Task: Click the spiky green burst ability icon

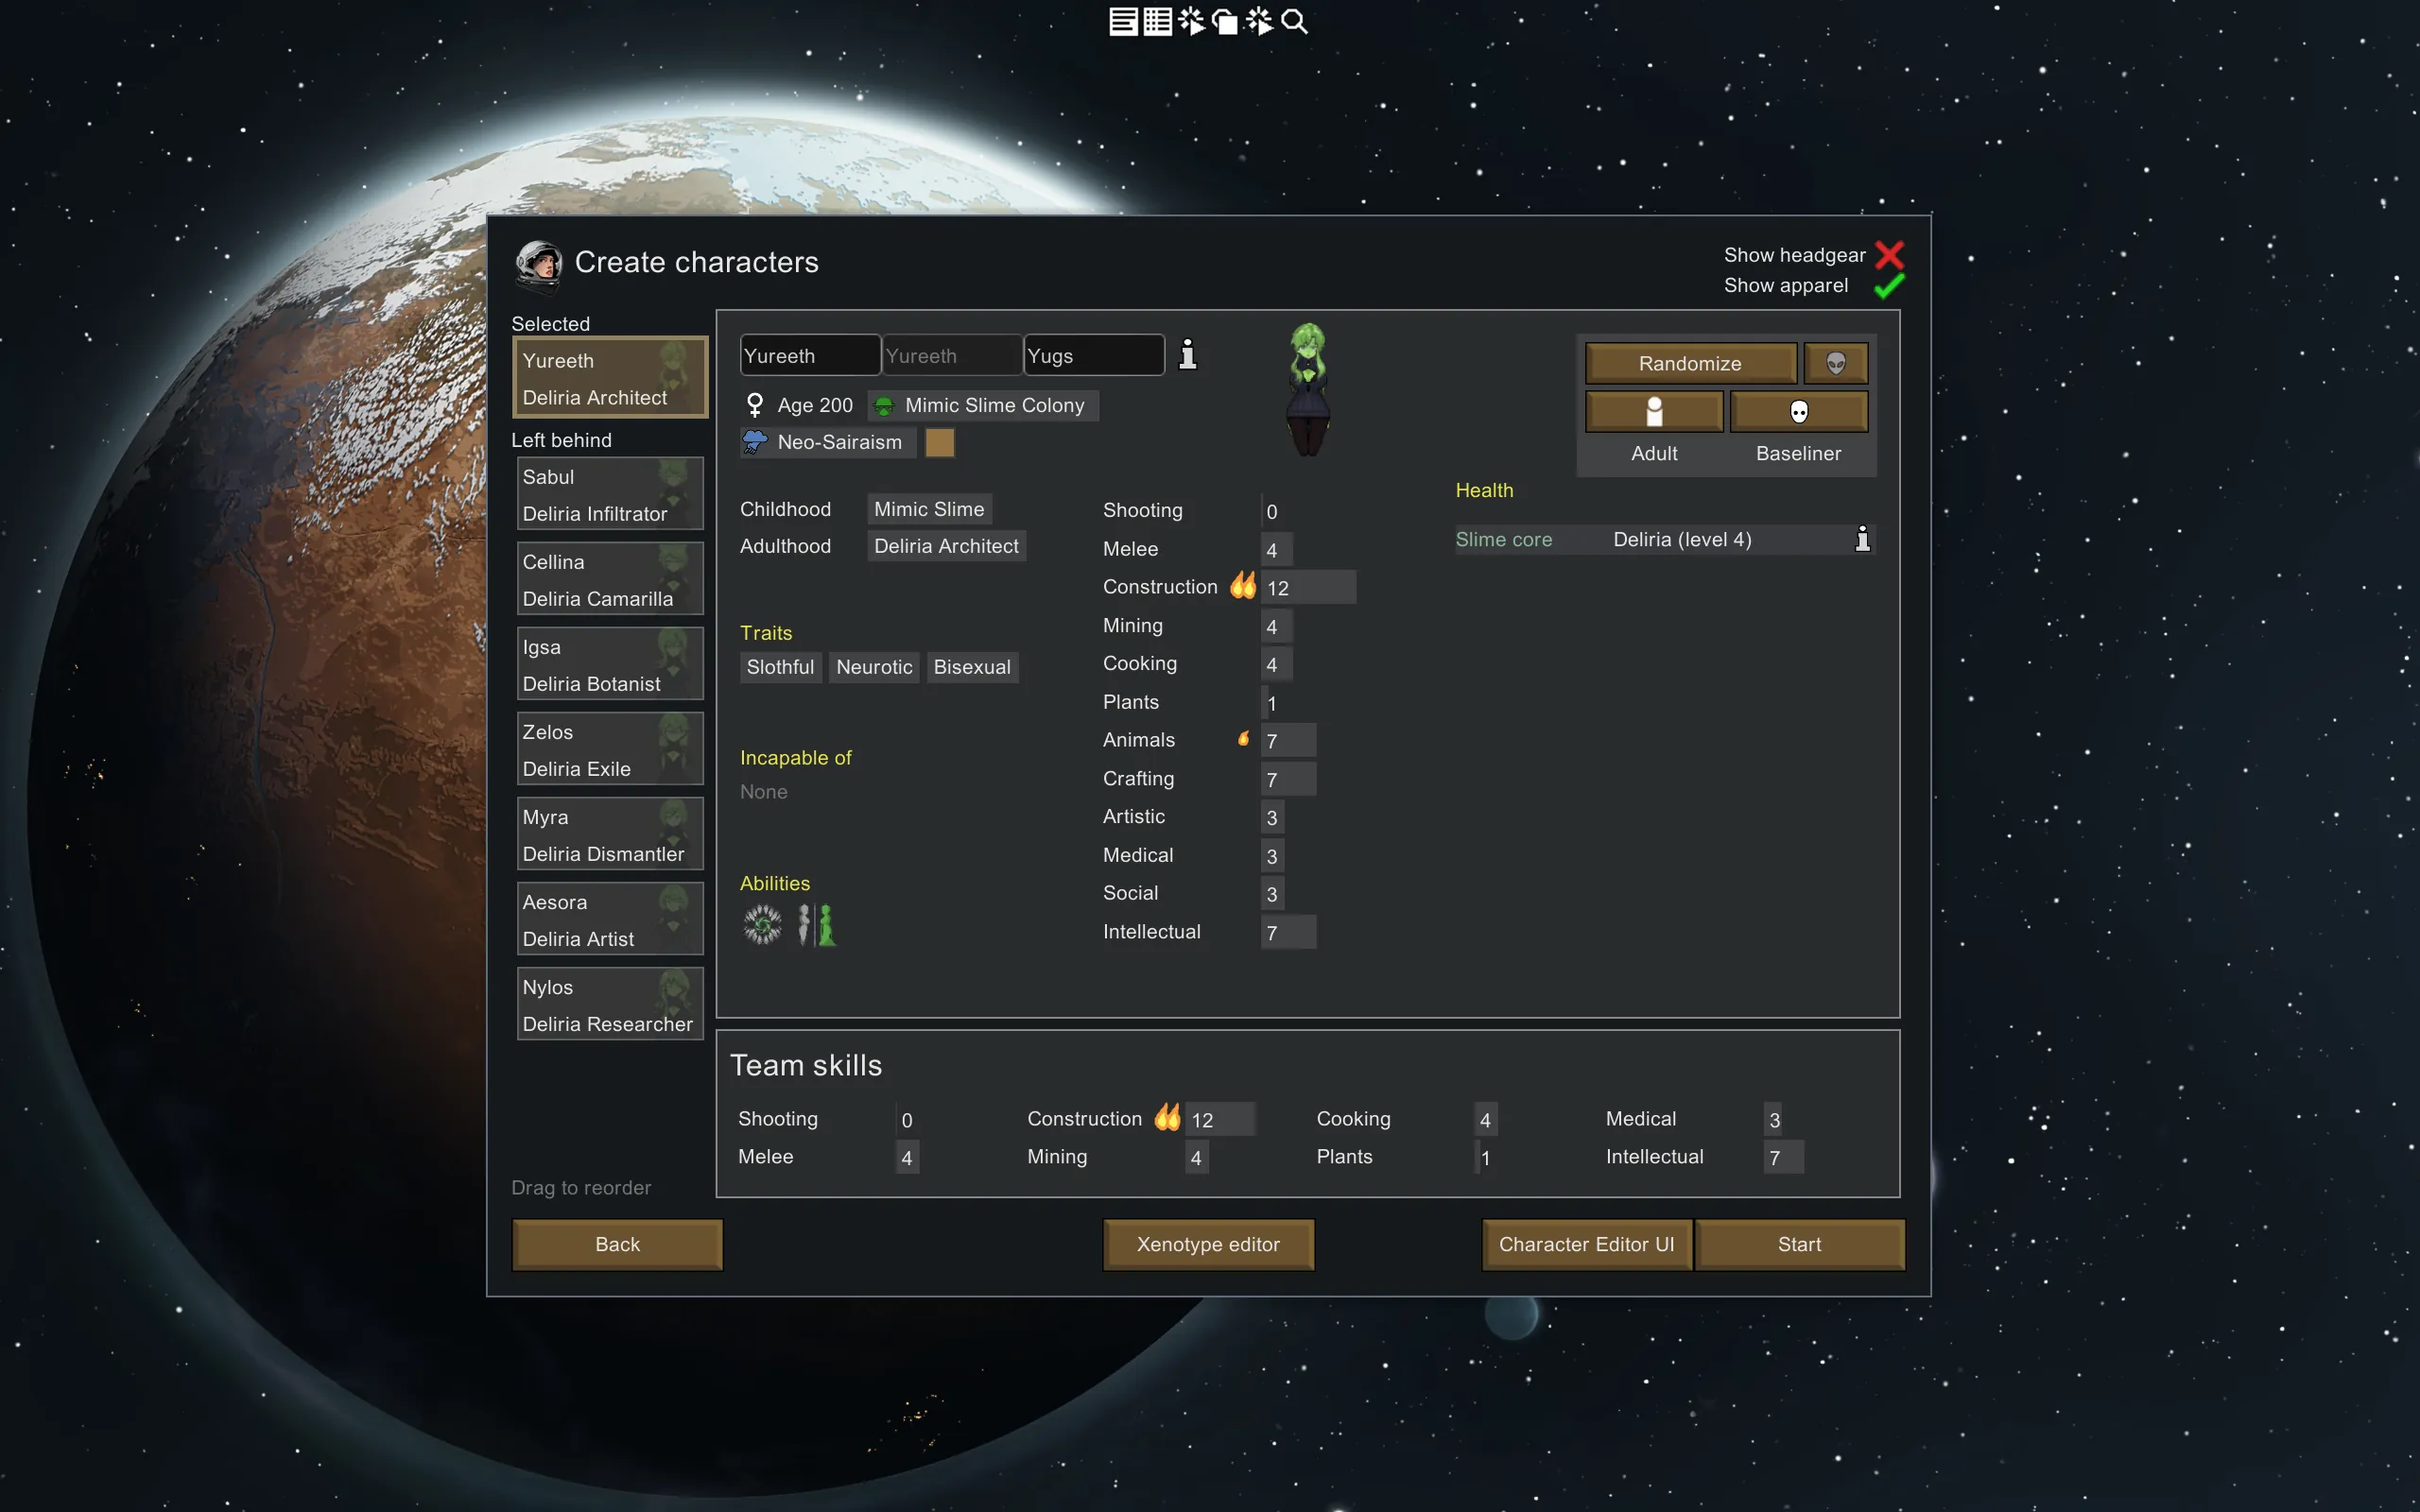Action: click(762, 924)
